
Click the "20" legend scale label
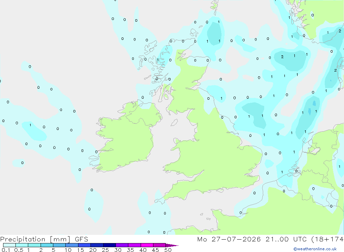click(93, 250)
